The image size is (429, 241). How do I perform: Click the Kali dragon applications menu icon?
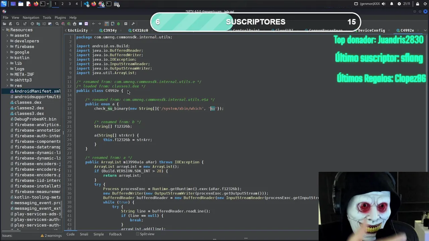tap(3, 4)
